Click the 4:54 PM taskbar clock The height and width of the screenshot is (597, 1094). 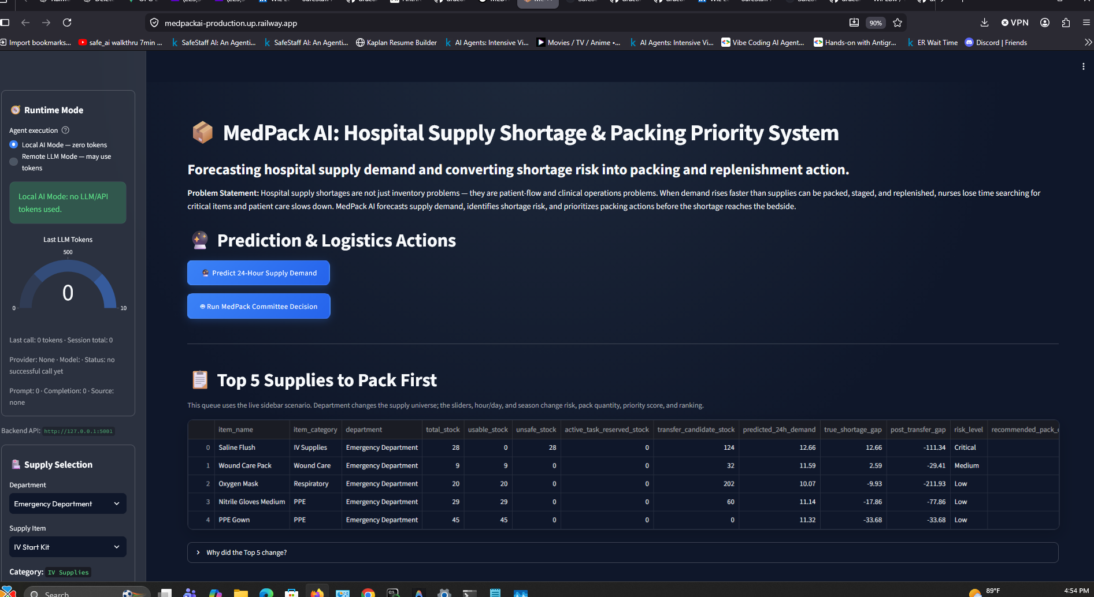point(1076,591)
